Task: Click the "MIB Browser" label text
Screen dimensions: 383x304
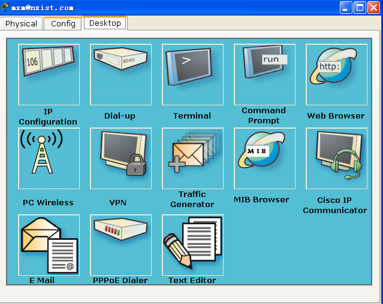Action: [261, 200]
